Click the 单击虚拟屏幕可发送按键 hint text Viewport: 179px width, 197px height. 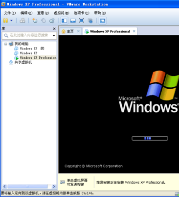click(x=77, y=182)
